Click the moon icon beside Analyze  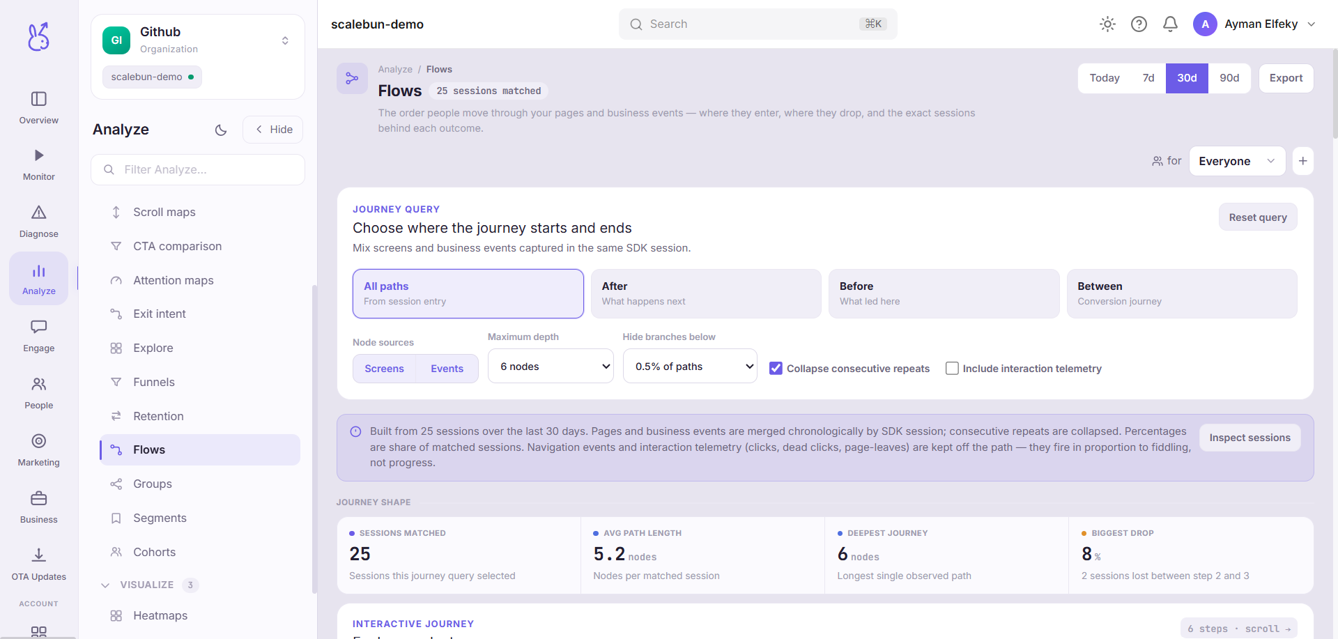(x=221, y=130)
